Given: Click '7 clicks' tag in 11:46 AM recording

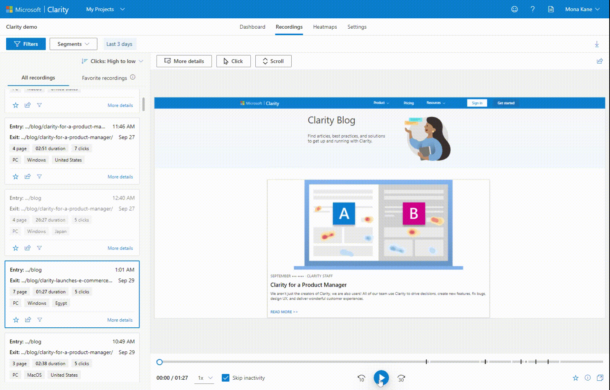Looking at the screenshot, I should coord(81,148).
